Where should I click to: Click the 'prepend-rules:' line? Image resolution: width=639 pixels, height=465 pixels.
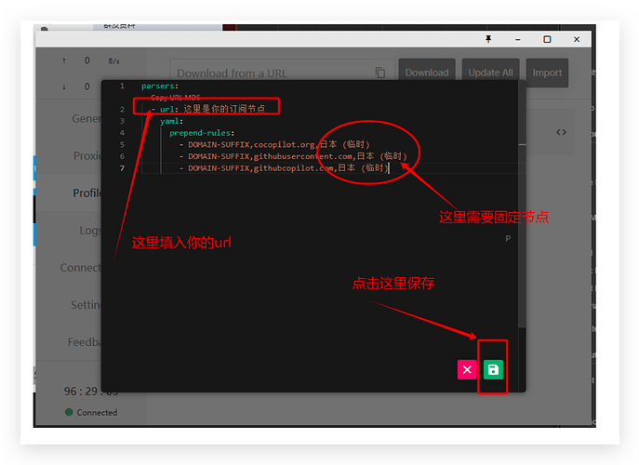[x=202, y=133]
